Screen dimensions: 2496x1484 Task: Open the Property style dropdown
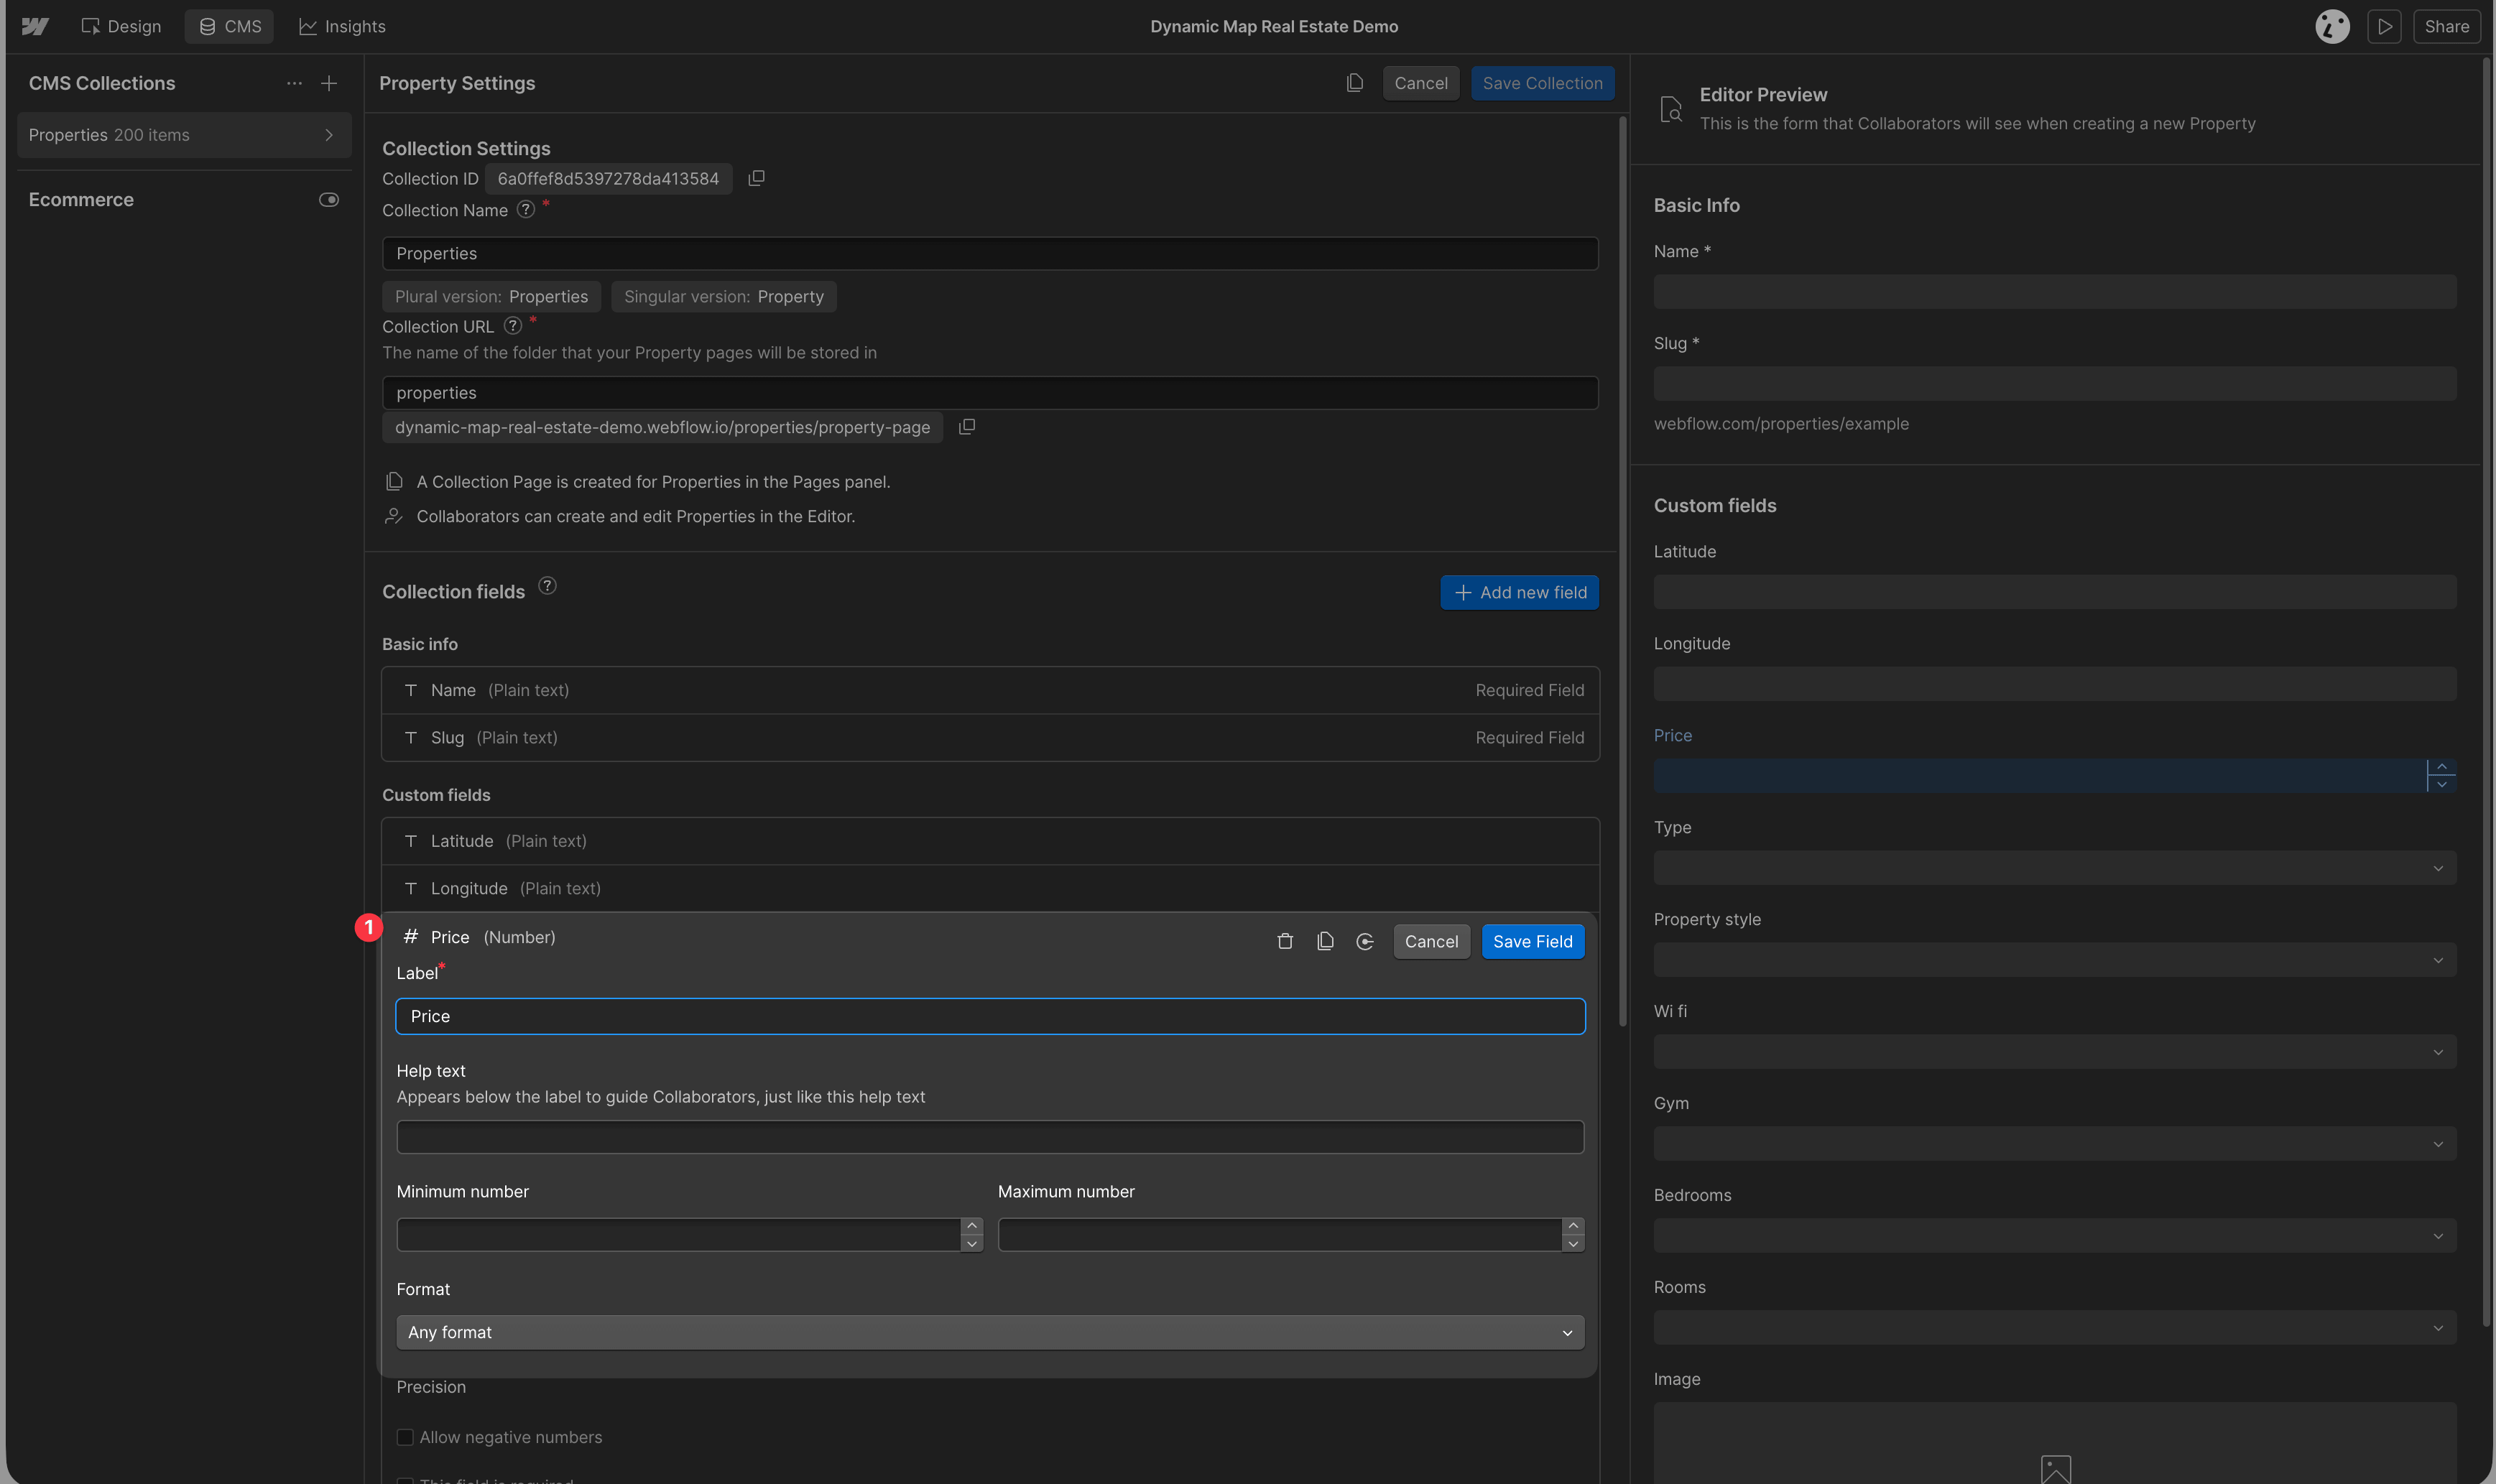[2055, 960]
